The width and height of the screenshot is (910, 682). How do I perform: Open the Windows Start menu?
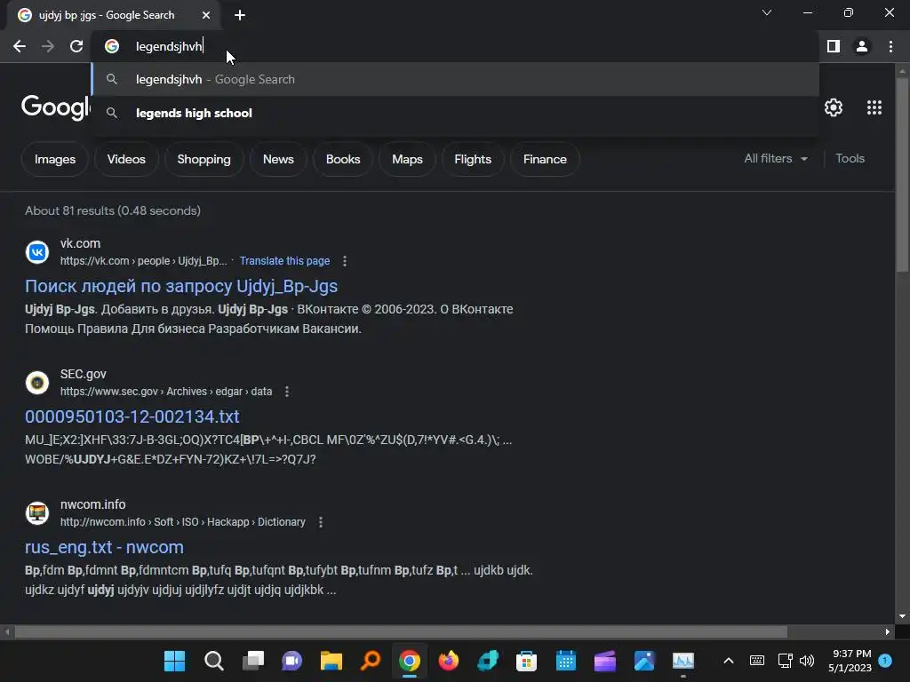174,661
